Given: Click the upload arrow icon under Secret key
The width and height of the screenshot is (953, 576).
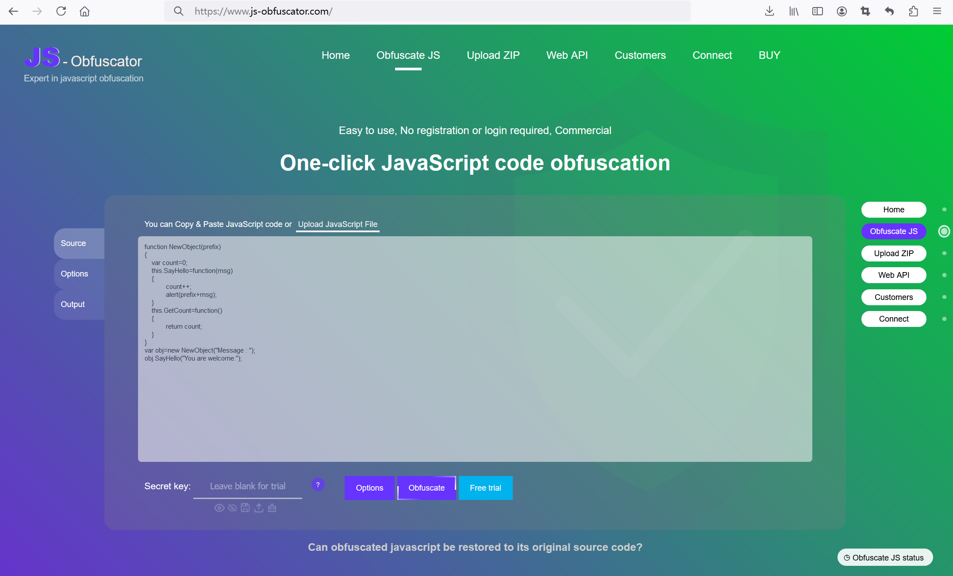Looking at the screenshot, I should point(259,508).
